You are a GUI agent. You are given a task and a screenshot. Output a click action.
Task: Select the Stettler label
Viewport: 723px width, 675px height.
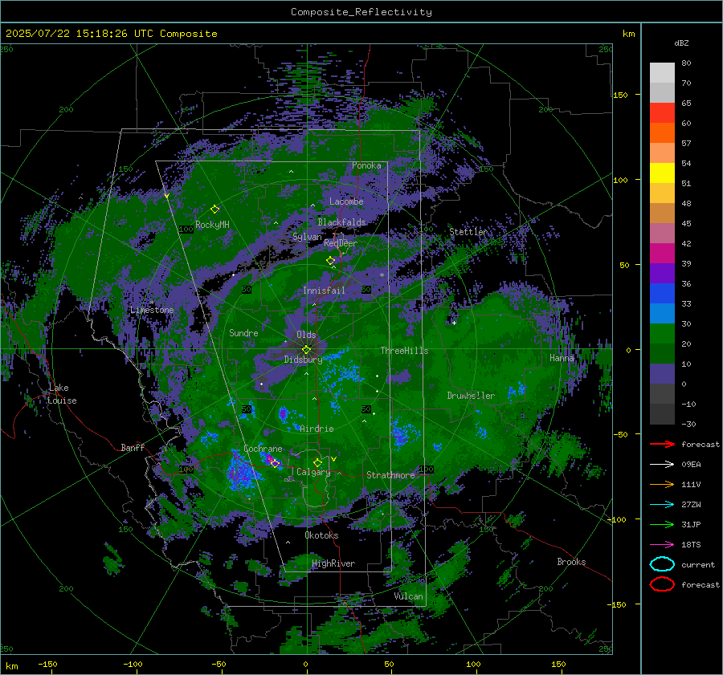point(468,232)
